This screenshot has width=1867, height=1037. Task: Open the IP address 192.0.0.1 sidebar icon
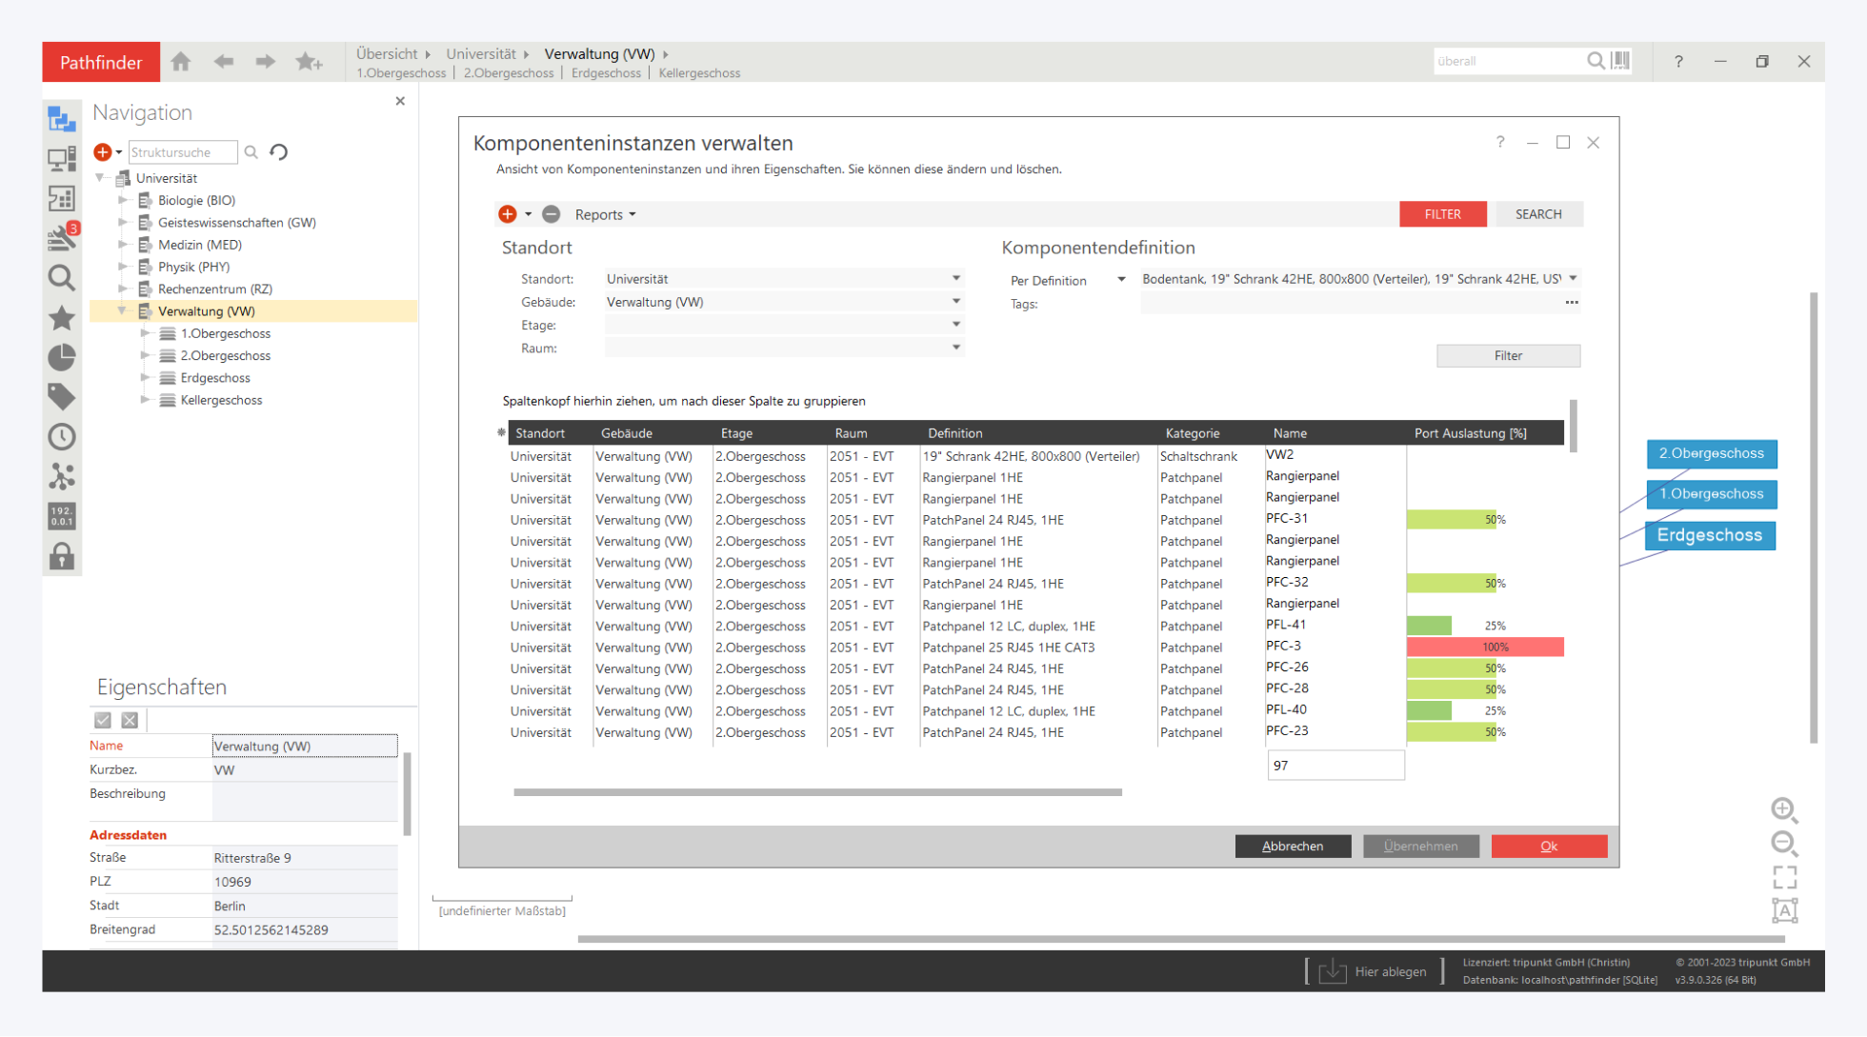coord(62,516)
